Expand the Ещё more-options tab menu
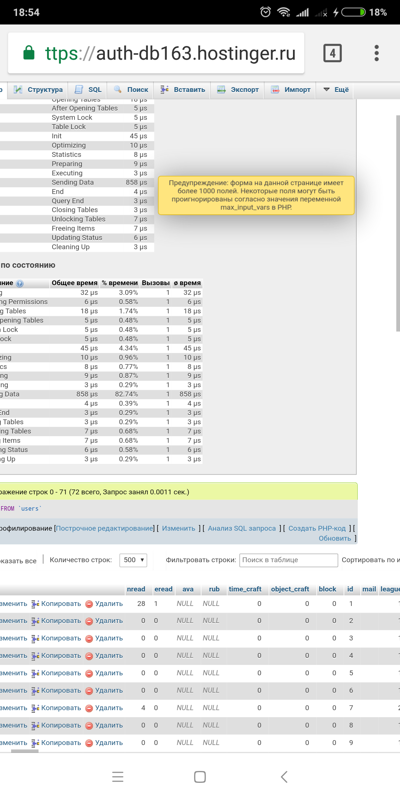The image size is (400, 801). tap(336, 90)
